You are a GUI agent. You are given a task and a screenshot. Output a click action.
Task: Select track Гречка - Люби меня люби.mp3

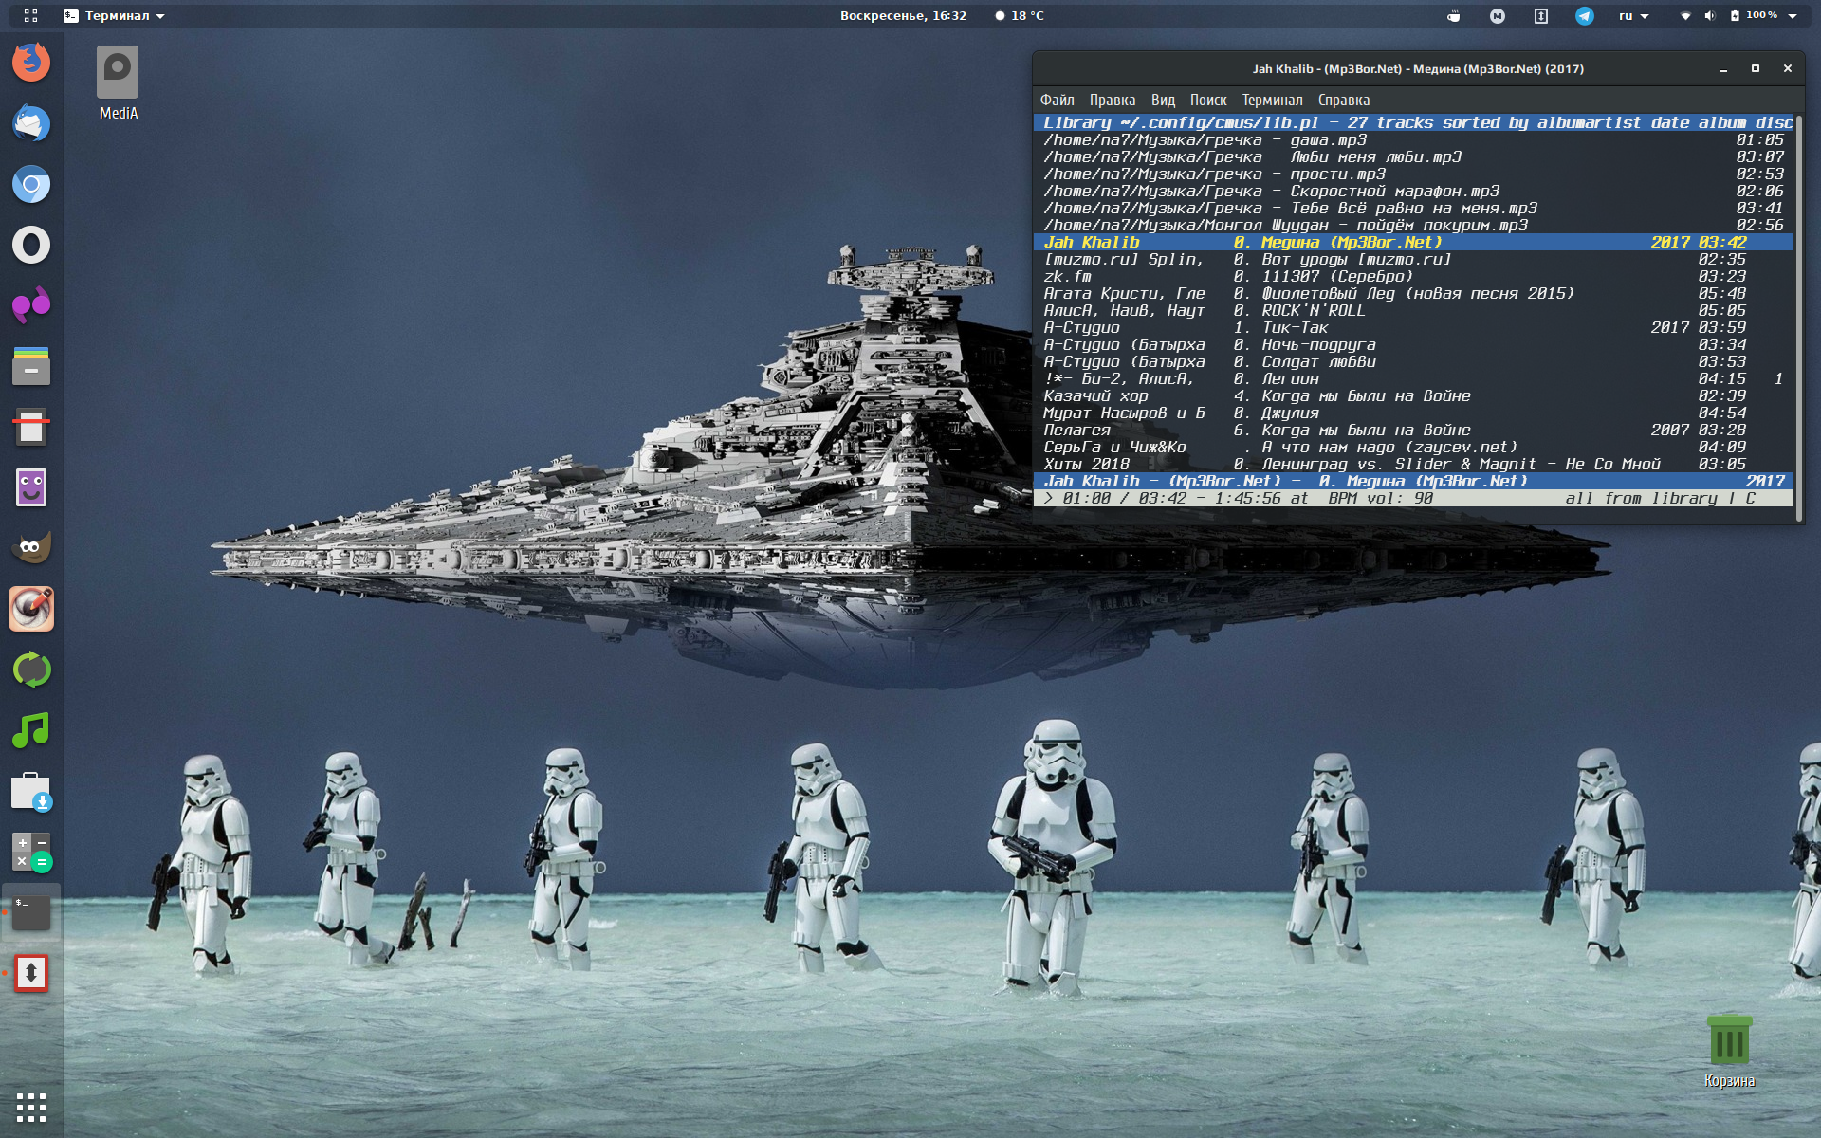click(x=1413, y=156)
